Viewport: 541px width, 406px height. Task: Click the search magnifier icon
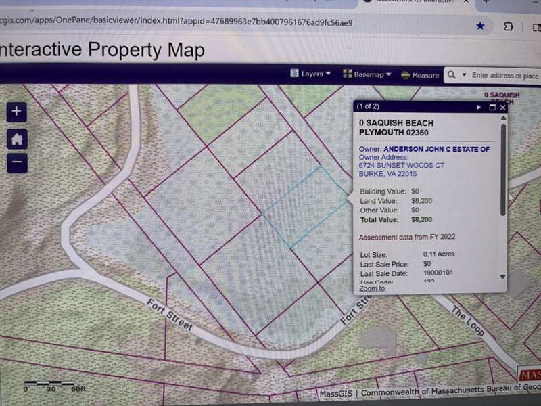[451, 75]
